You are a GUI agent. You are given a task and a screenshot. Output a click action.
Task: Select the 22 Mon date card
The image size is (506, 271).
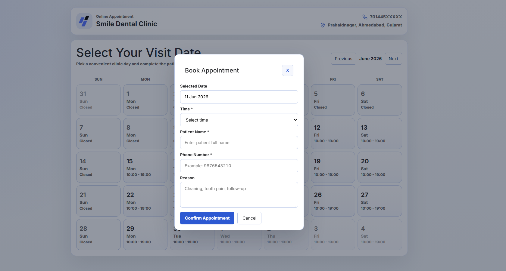point(145,201)
